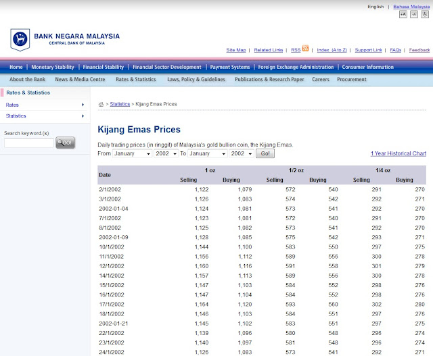Open Publications & Research Paper submenu
Viewport: 433px width, 356px height.
pos(269,80)
